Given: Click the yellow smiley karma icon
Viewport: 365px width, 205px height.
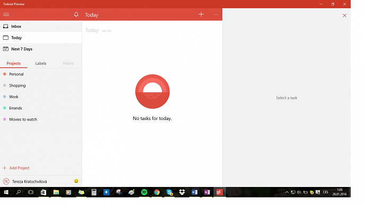Looking at the screenshot, I should tap(76, 181).
